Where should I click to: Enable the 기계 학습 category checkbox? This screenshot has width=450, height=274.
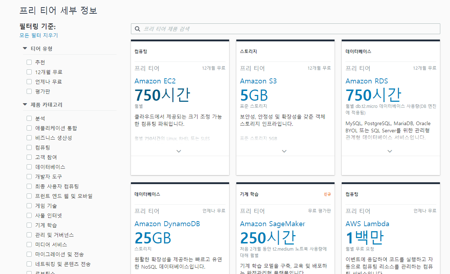[29, 225]
